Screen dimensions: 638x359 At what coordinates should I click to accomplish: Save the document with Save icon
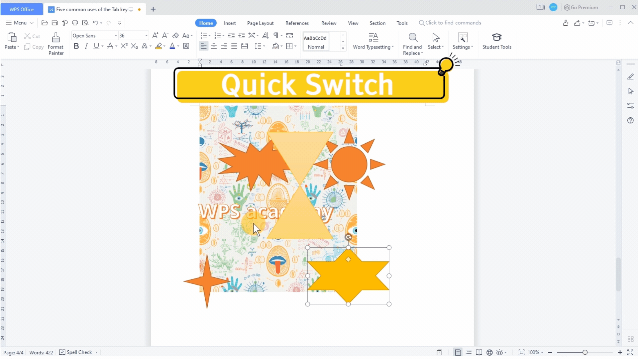pyautogui.click(x=54, y=23)
